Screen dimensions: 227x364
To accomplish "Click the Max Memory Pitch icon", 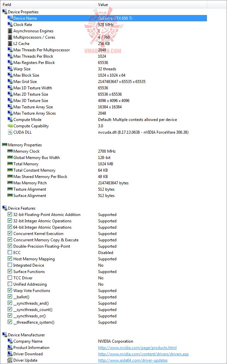I will [x=10, y=182].
